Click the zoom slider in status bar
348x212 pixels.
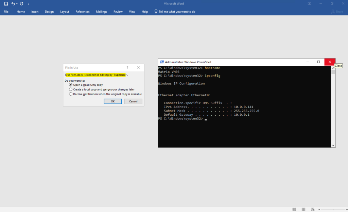[333, 209]
